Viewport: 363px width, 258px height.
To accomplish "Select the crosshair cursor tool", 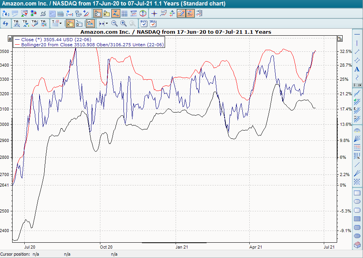I will [x=154, y=13].
